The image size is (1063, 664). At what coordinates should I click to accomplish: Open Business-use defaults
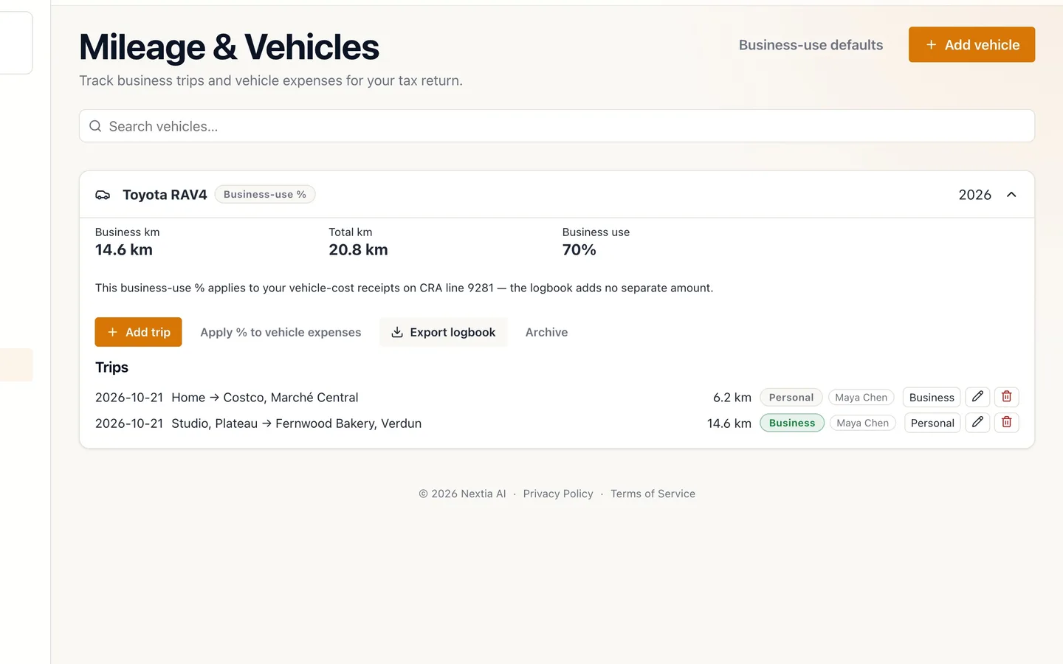point(811,45)
